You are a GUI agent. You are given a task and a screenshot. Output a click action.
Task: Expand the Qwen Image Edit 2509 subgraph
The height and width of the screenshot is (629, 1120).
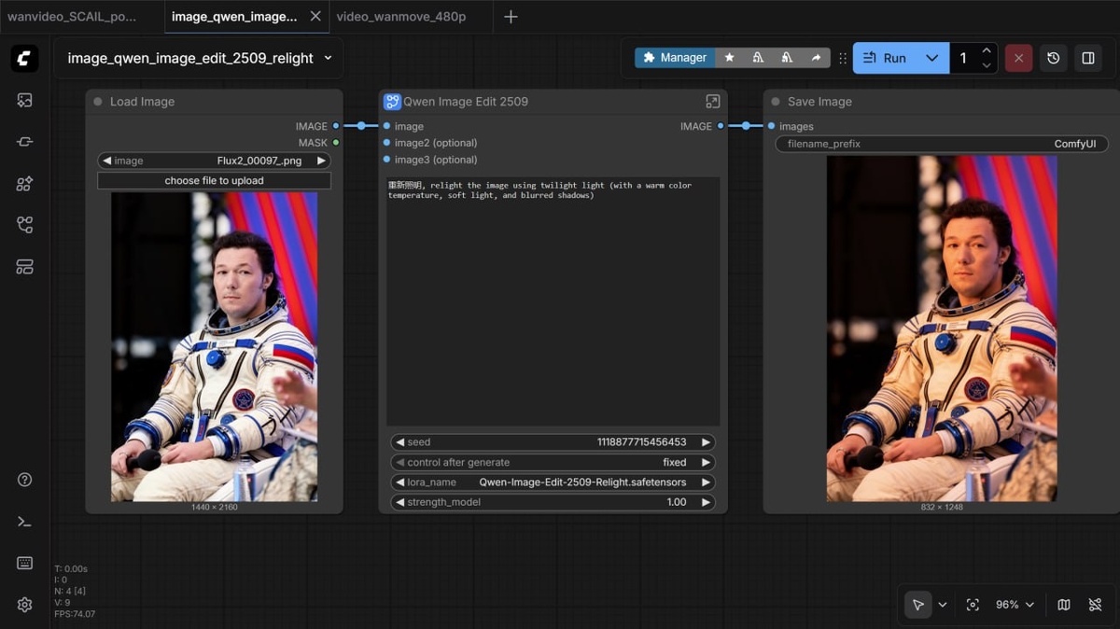712,102
